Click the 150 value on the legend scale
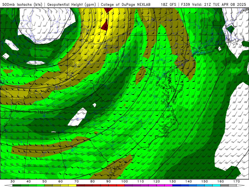 pyautogui.click(x=204, y=181)
